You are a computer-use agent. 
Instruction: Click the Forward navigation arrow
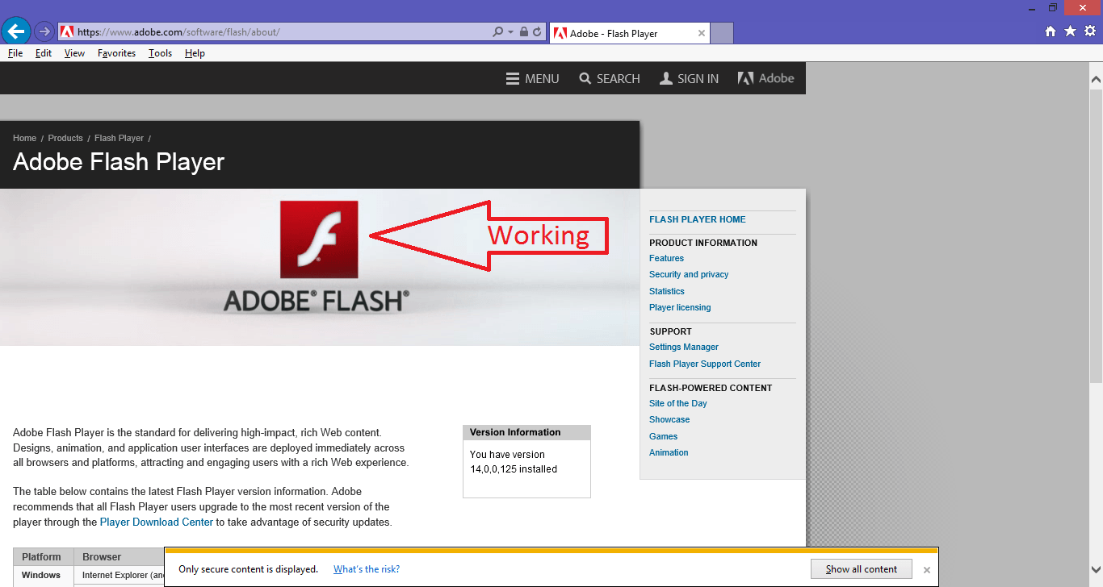point(44,32)
